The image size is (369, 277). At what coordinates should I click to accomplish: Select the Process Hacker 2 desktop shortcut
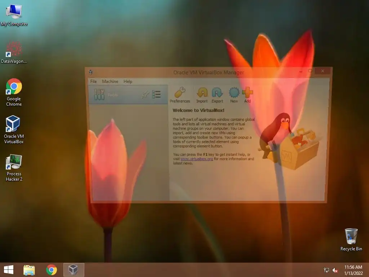[x=14, y=168]
